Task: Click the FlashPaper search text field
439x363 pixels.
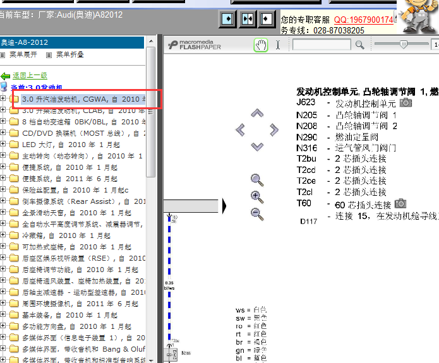Action: pos(322,44)
